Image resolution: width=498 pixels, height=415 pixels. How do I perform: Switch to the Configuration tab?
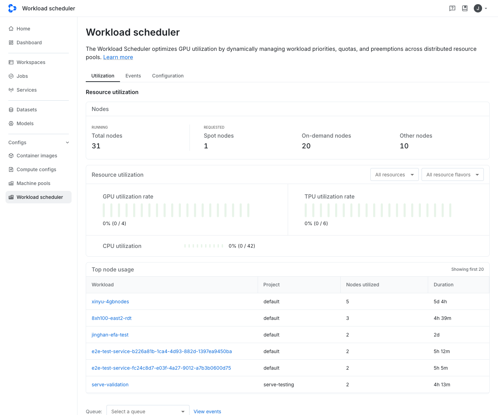point(168,76)
